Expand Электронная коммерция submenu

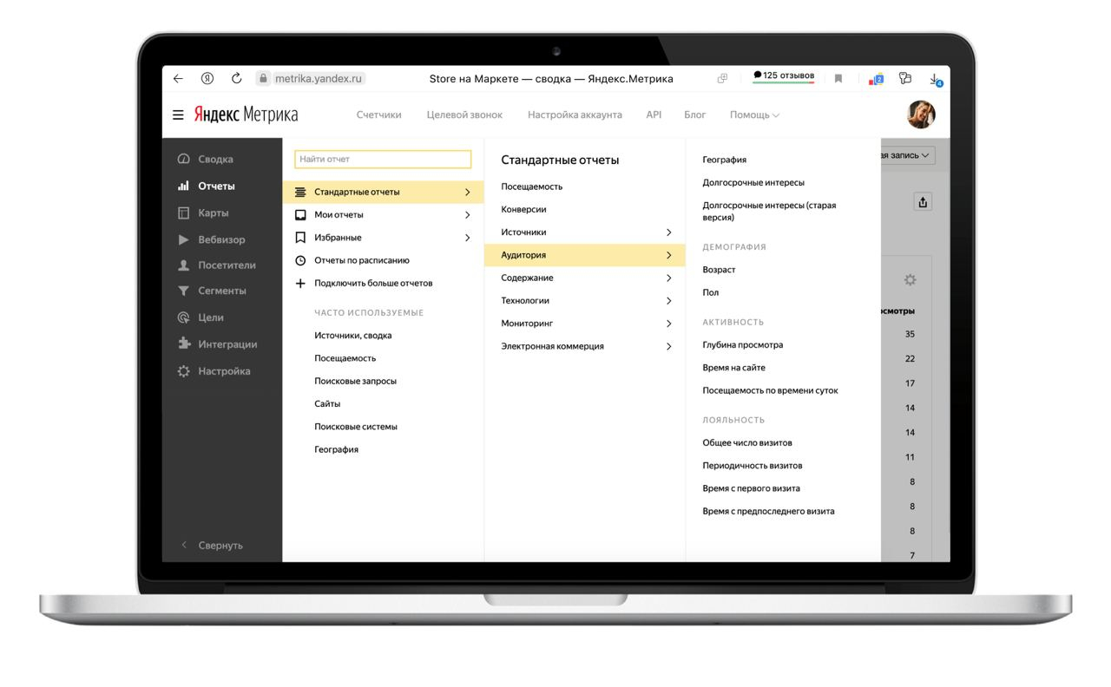[585, 346]
